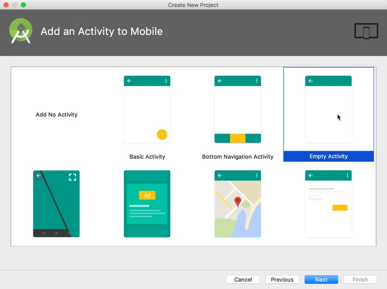Cancel the new project wizard
Screen dimensions: 387x289
click(x=243, y=279)
